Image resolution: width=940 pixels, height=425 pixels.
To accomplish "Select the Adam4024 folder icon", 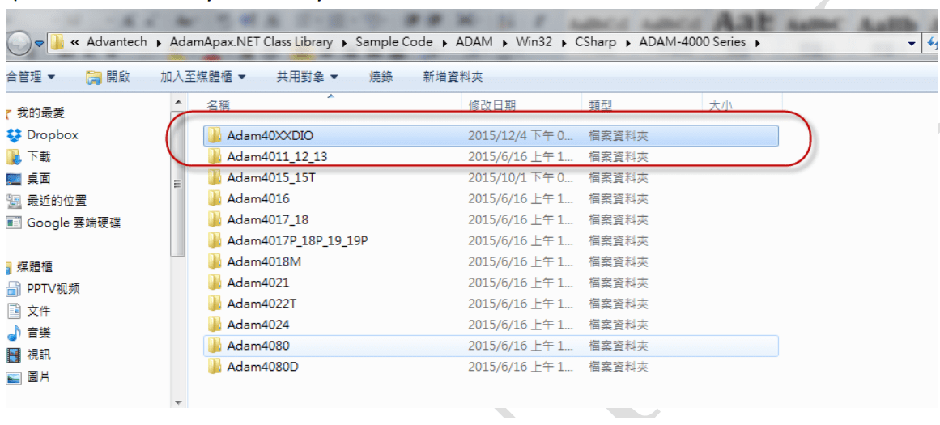I will click(x=215, y=325).
